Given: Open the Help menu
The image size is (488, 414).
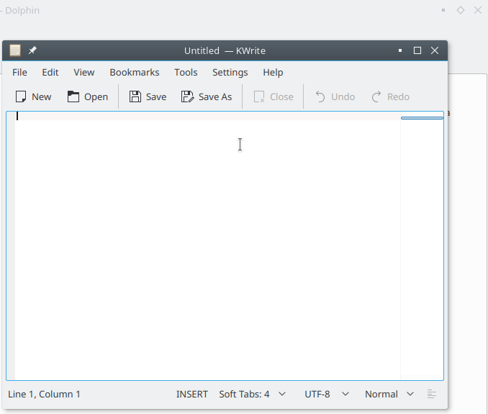Looking at the screenshot, I should (x=273, y=72).
